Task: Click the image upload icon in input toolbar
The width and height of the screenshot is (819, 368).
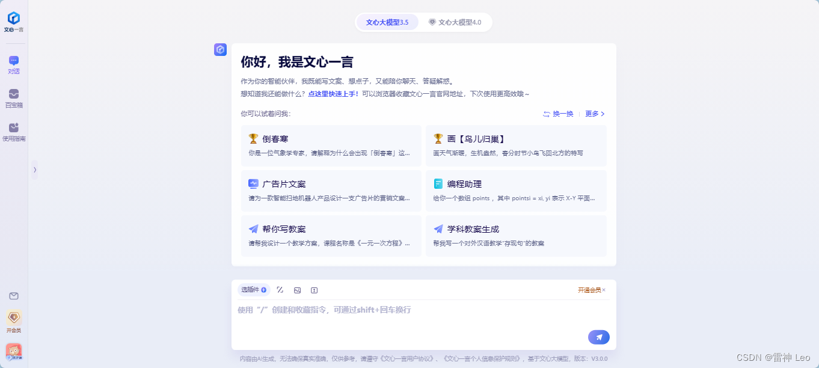Action: pos(297,290)
